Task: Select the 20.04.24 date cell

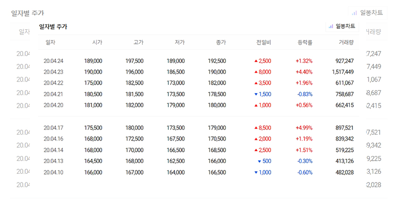Action: click(53, 61)
